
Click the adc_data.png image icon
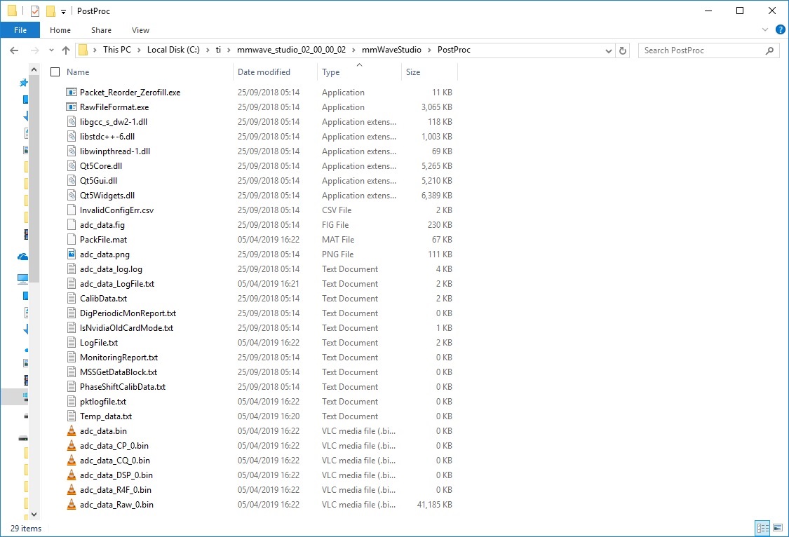pyautogui.click(x=72, y=254)
